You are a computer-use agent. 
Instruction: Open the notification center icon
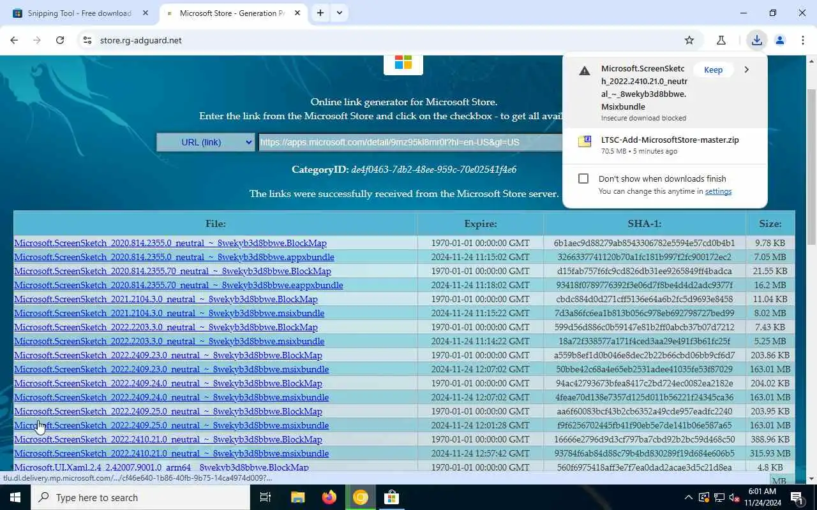coord(797,497)
